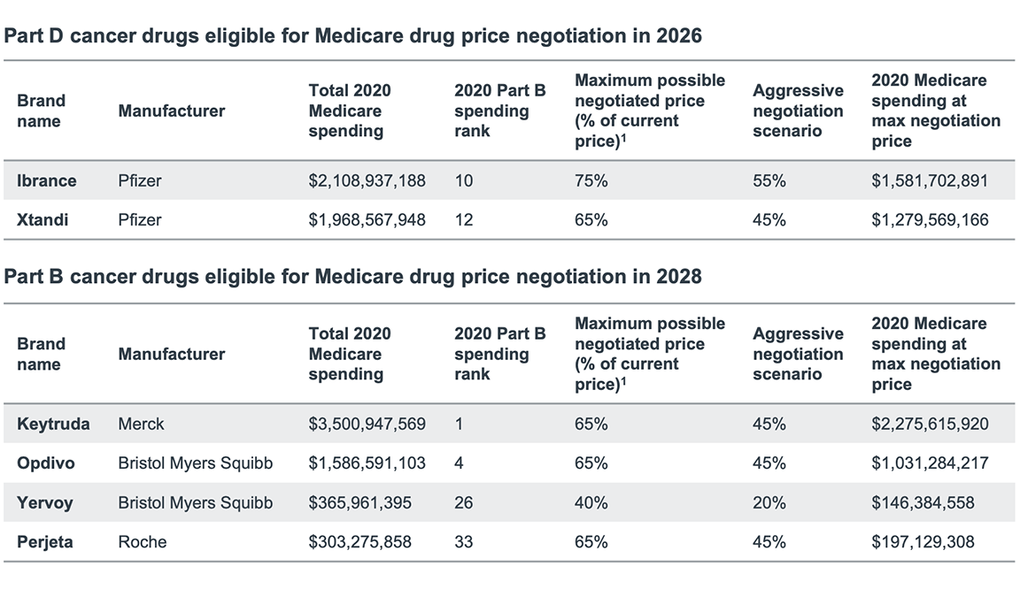Select the Xtandi brand name cell
Screen dimensions: 1020x589
pyautogui.click(x=42, y=219)
